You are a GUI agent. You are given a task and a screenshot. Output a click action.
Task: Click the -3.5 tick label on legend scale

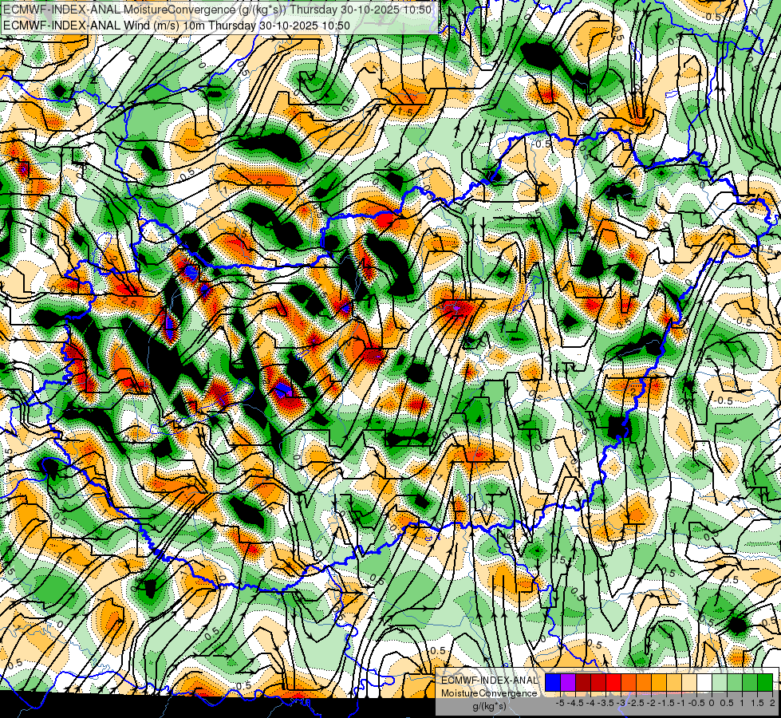606,703
